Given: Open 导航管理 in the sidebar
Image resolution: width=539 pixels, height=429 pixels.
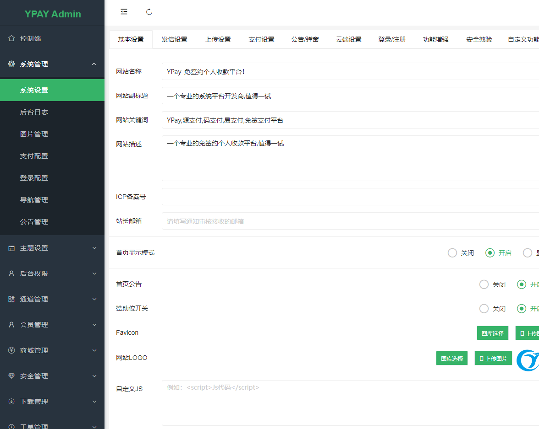Looking at the screenshot, I should click(x=52, y=200).
